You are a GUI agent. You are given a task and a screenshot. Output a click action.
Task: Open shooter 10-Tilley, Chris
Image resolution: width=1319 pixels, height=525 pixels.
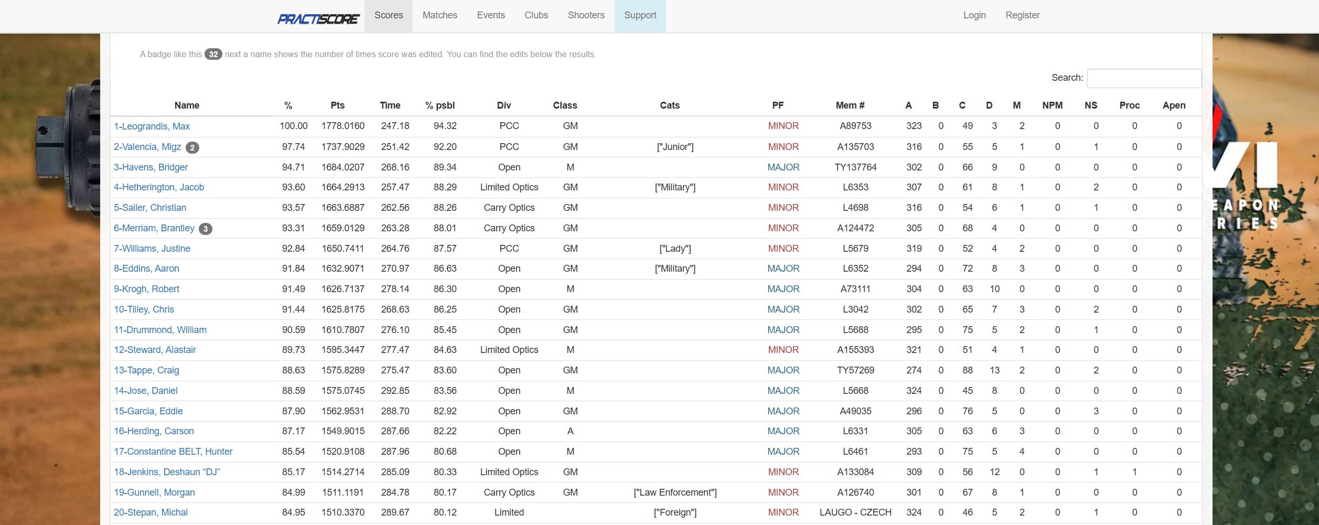click(144, 309)
